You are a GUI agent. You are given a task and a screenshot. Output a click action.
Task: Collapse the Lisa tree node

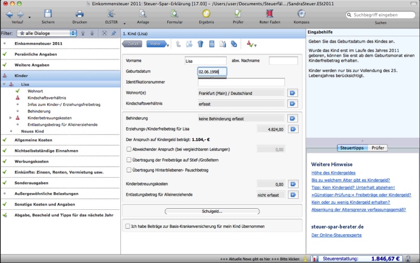click(x=4, y=84)
